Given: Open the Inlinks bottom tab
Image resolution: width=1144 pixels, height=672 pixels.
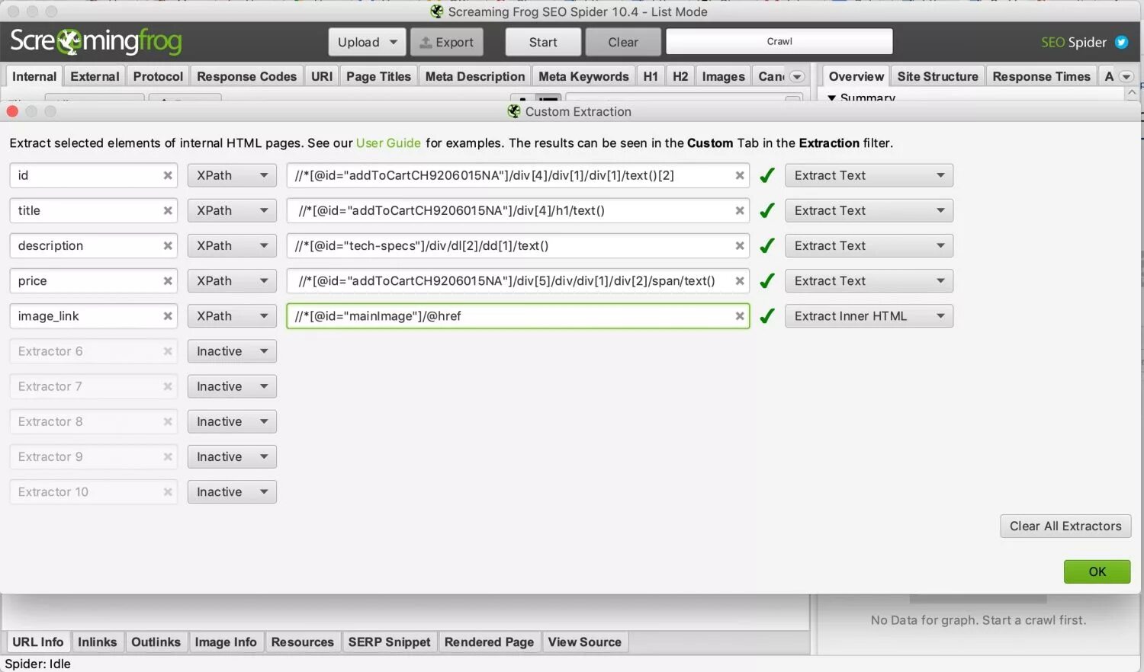Looking at the screenshot, I should click(97, 642).
